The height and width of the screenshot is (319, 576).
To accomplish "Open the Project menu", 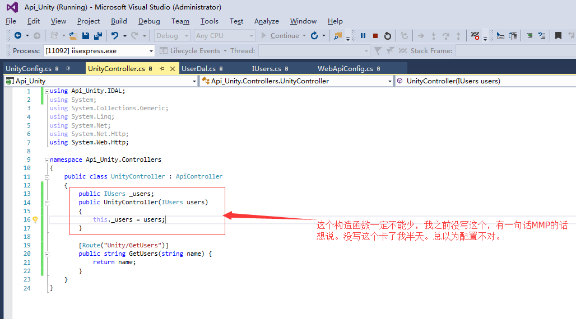I will pyautogui.click(x=88, y=21).
